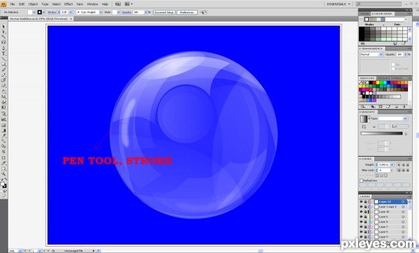Enable the Dashed Line checkbox
419x253 pixels.
361,181
